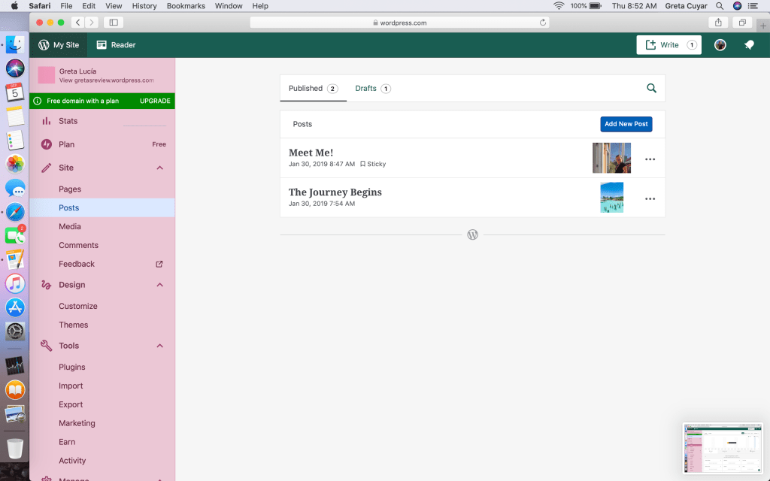Select the pink site icon swatch
This screenshot has height=481, width=770.
[x=47, y=75]
